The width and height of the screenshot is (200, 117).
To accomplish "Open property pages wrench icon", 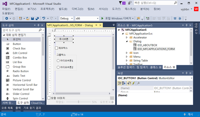I will pyautogui.click(x=138, y=83).
